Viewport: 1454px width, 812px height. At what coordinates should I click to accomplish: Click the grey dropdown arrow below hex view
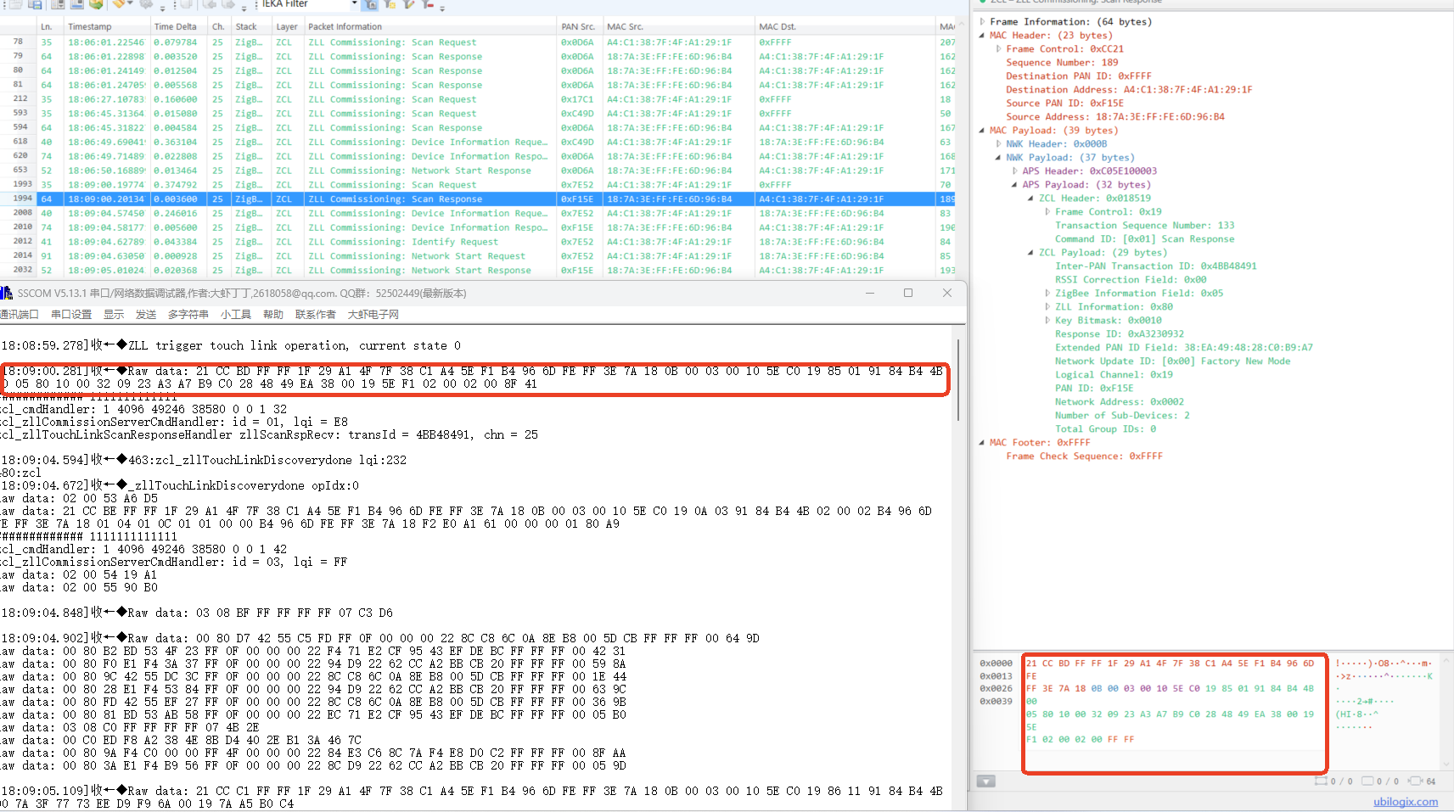[985, 781]
